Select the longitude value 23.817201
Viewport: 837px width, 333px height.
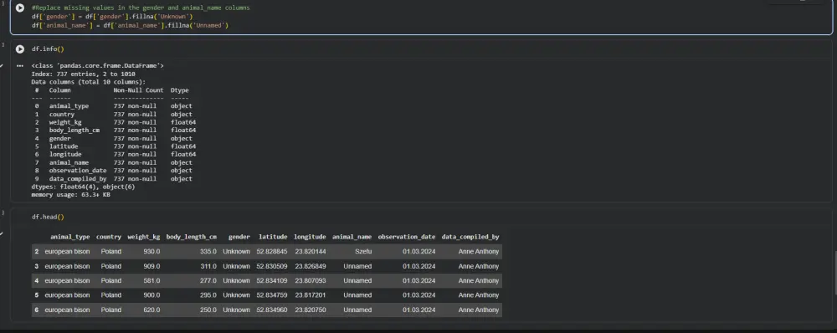(x=311, y=295)
